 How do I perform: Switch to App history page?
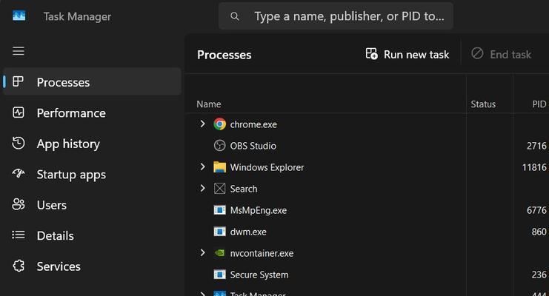click(92, 144)
